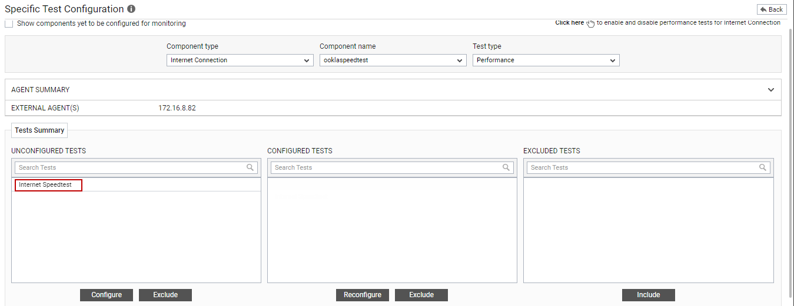
Task: Click the page vertical scrollbar
Action: pyautogui.click(x=790, y=164)
